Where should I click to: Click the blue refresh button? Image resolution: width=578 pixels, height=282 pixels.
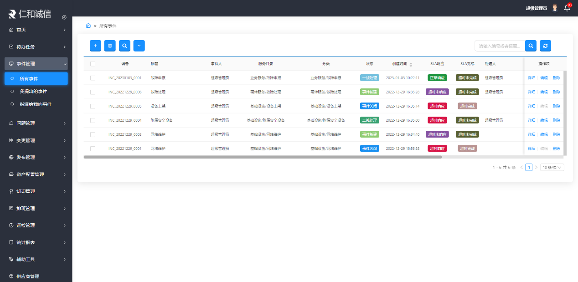(545, 46)
